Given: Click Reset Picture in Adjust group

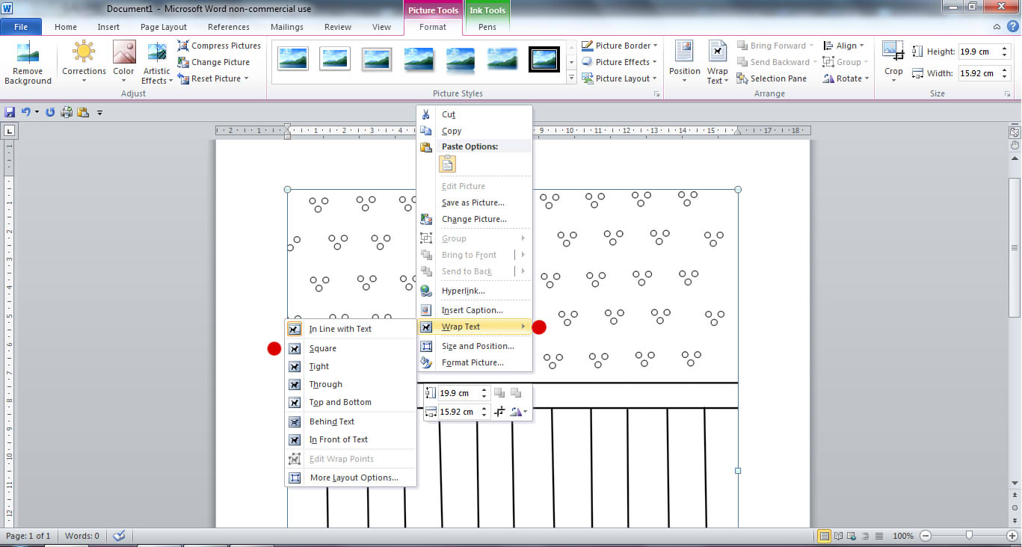Looking at the screenshot, I should (x=215, y=78).
